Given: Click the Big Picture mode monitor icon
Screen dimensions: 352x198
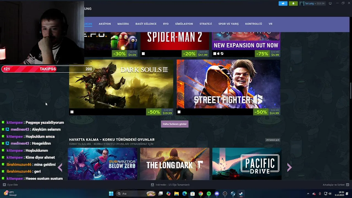Looking at the screenshot, I should (x=330, y=3).
